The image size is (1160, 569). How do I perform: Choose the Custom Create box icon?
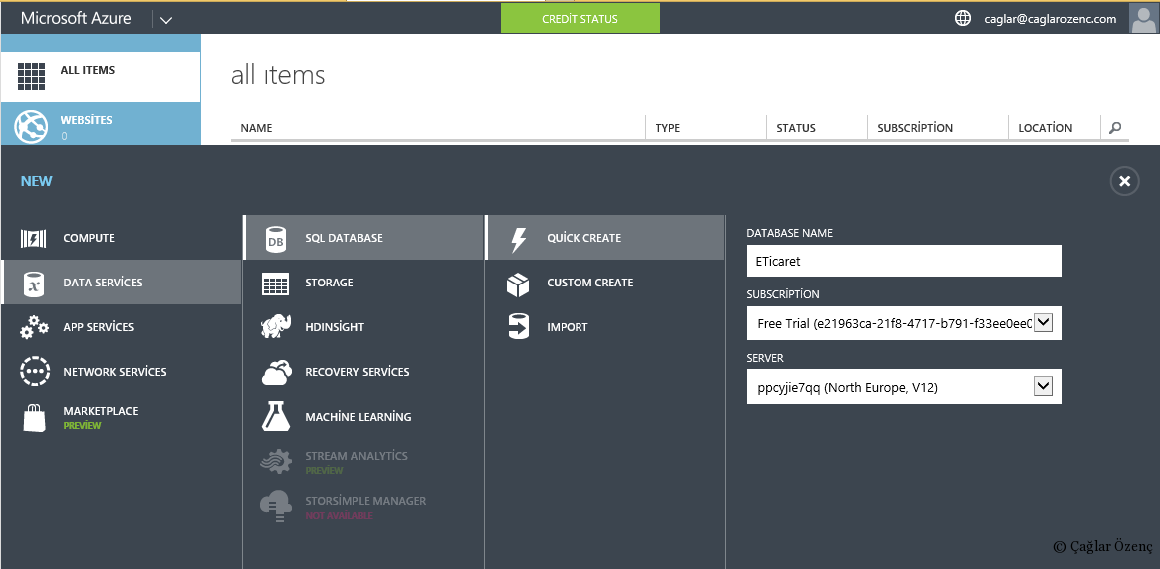[518, 284]
